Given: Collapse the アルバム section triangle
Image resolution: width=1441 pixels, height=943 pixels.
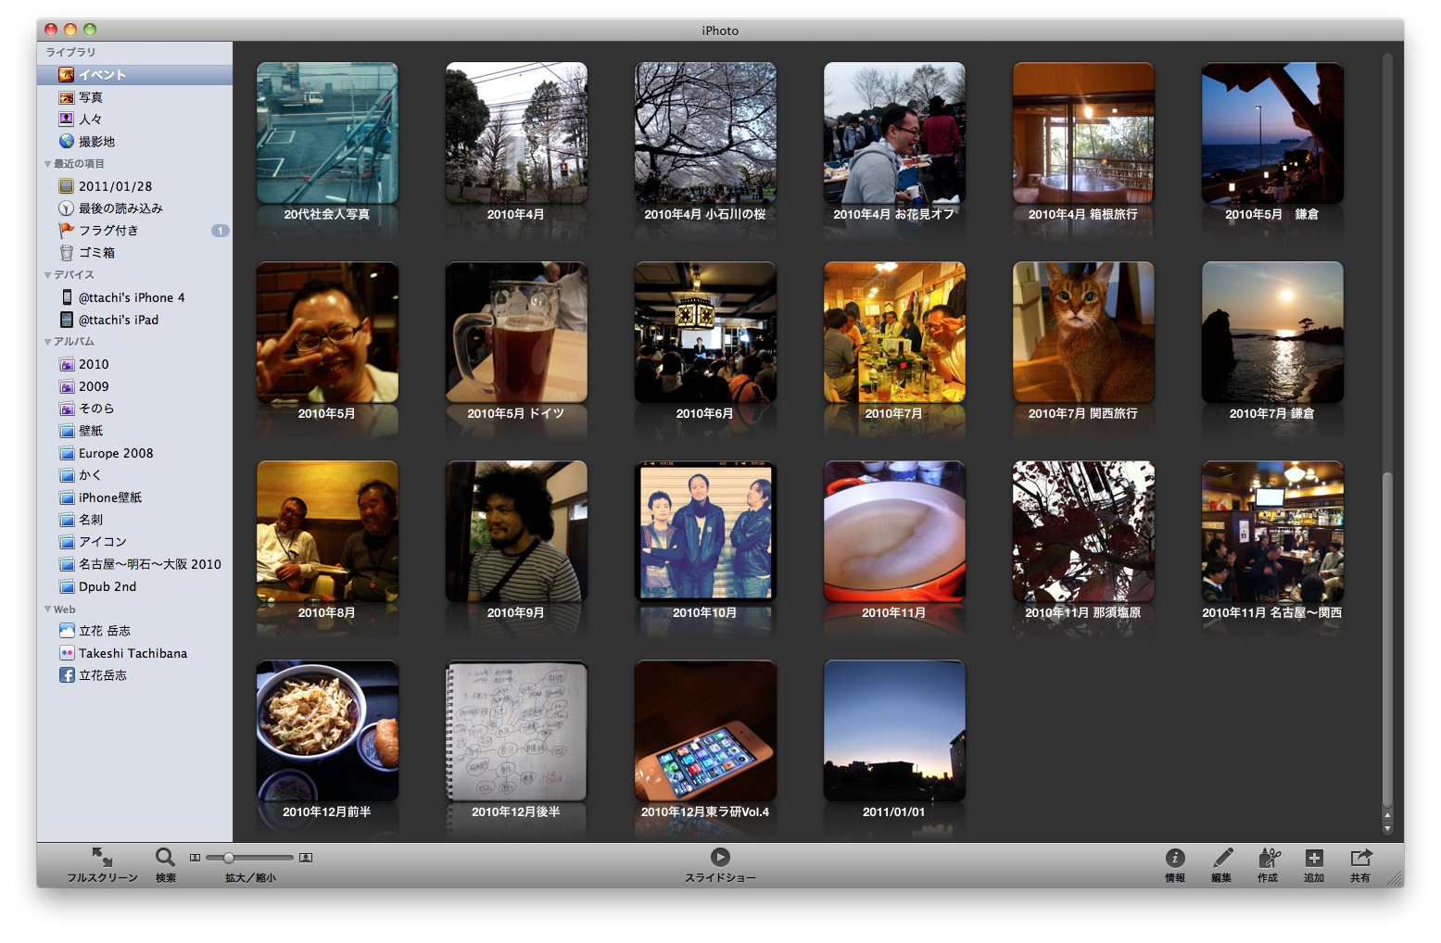Looking at the screenshot, I should [x=47, y=342].
